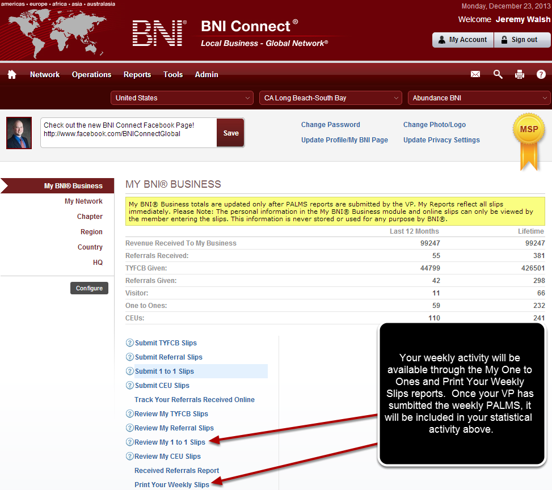The image size is (552, 490).
Task: Click the My Account button
Action: coord(462,40)
